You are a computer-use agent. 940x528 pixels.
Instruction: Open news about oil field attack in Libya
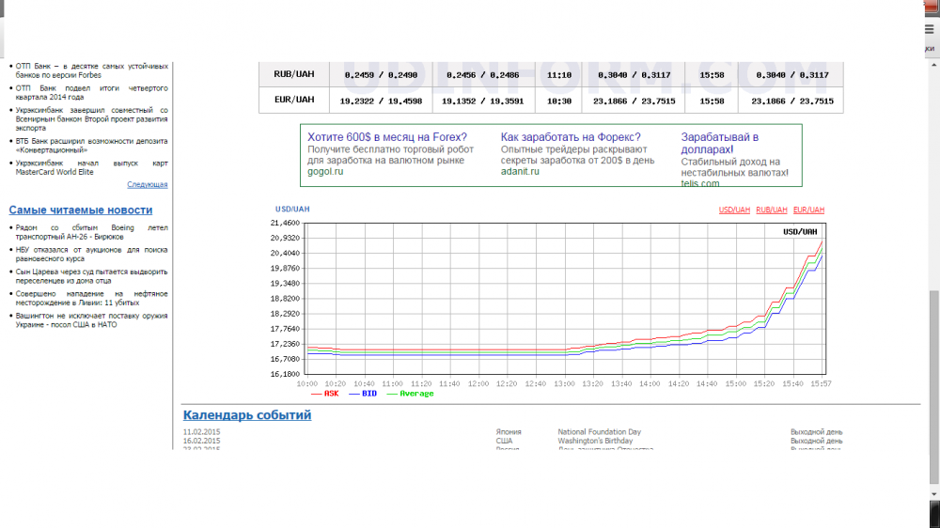[x=91, y=298]
